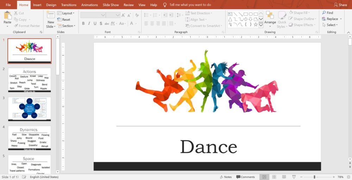Viewport: 352px width, 180px height.
Task: Click the zoom slider handle
Action: (x=314, y=177)
